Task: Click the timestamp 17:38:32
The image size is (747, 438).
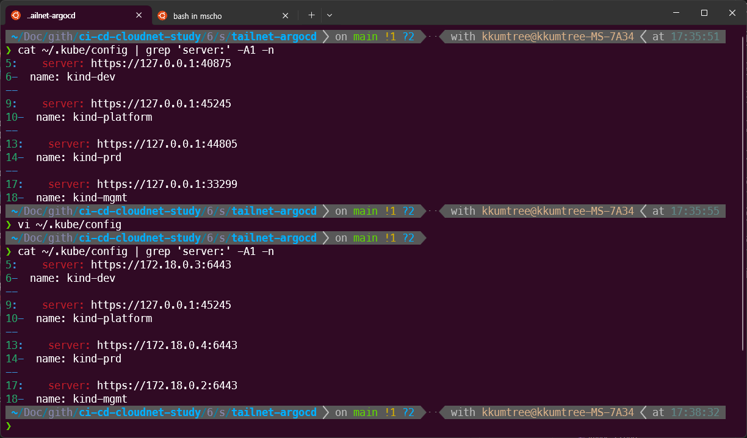Action: click(x=695, y=412)
